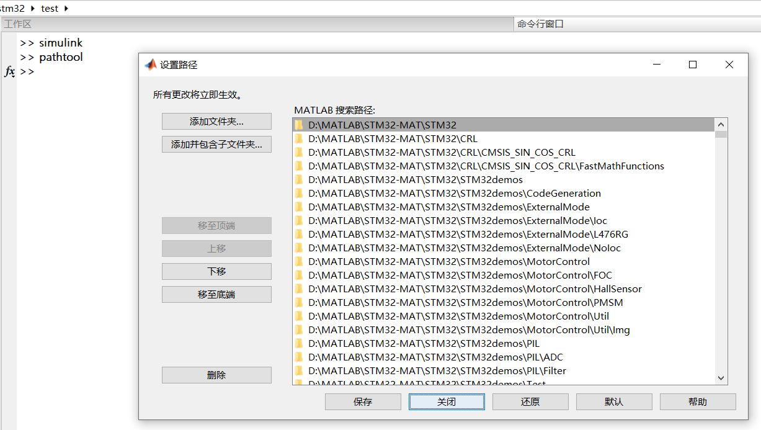Screen dimensions: 761x430
Task: Click the folder icon next to the CRL path
Action: (x=299, y=138)
